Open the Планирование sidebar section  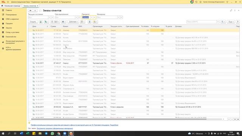coord(11,15)
